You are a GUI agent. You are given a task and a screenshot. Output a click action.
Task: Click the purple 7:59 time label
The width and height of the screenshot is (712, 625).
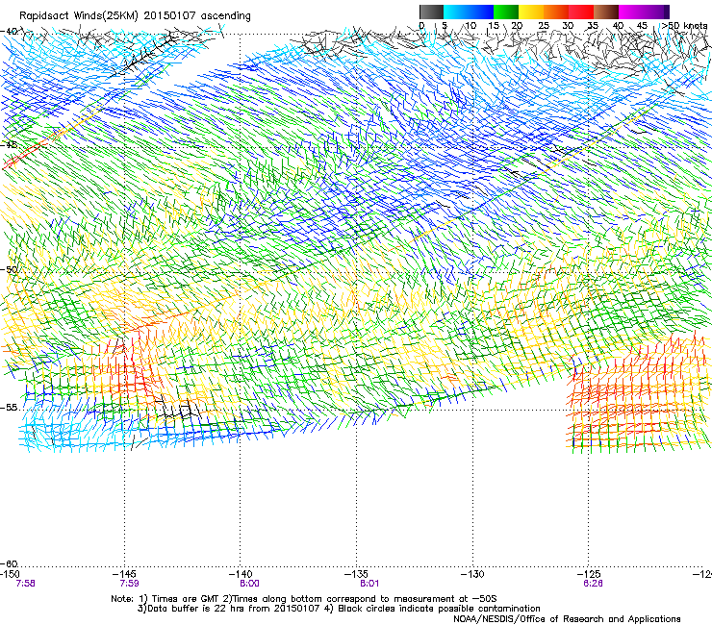130,584
